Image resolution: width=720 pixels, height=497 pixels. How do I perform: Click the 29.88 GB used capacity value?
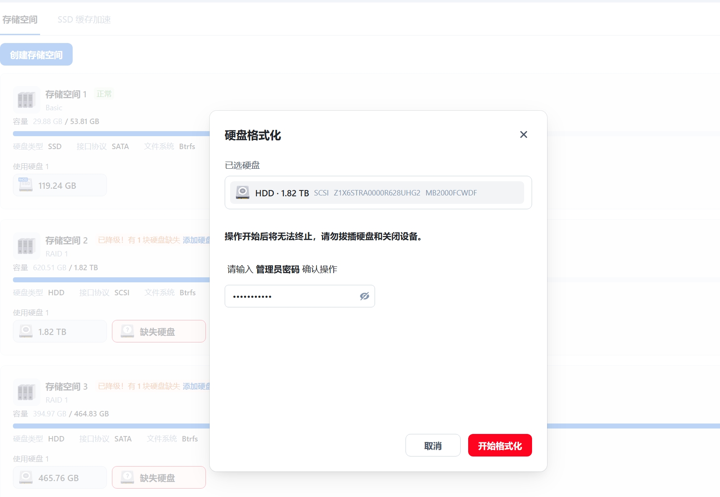pos(48,122)
